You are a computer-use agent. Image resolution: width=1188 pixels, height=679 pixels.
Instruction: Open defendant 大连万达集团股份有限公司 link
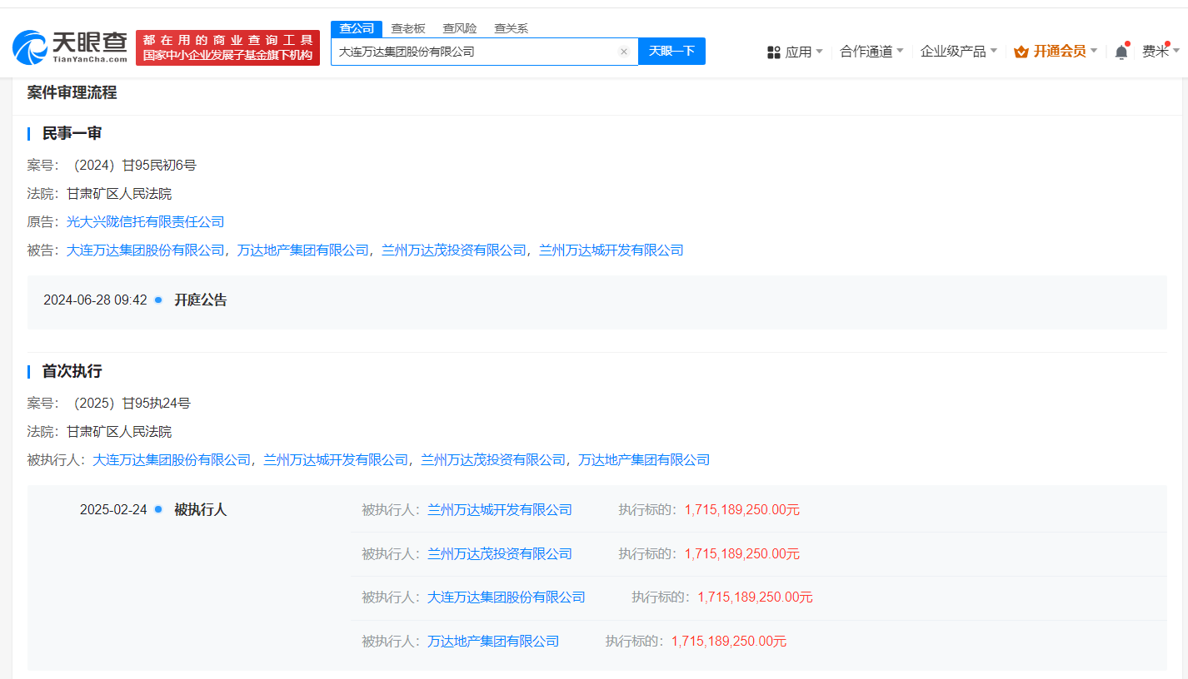coord(146,250)
